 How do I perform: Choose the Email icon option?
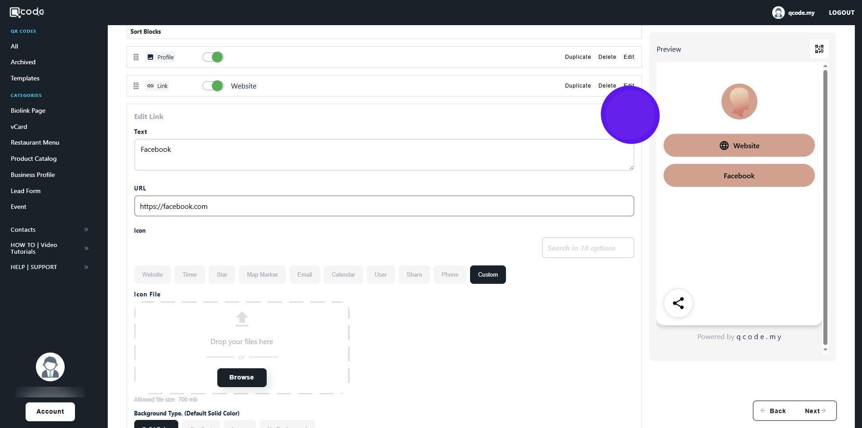[304, 275]
